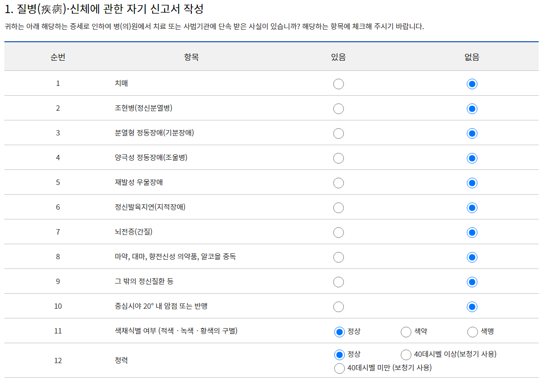Select 정상 for 색채식별 여부

click(x=339, y=332)
